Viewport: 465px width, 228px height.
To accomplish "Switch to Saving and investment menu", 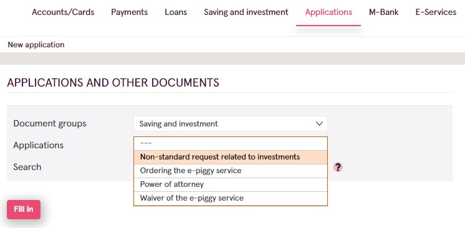I will coord(246,12).
